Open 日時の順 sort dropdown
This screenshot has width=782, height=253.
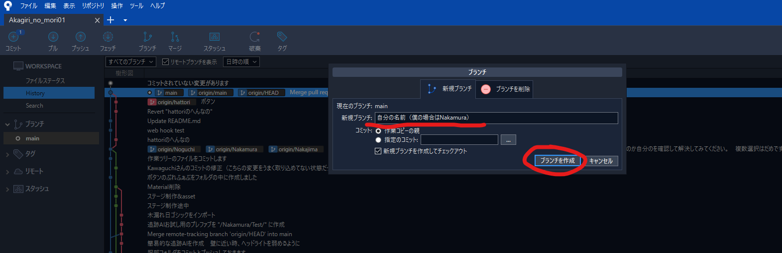[241, 62]
